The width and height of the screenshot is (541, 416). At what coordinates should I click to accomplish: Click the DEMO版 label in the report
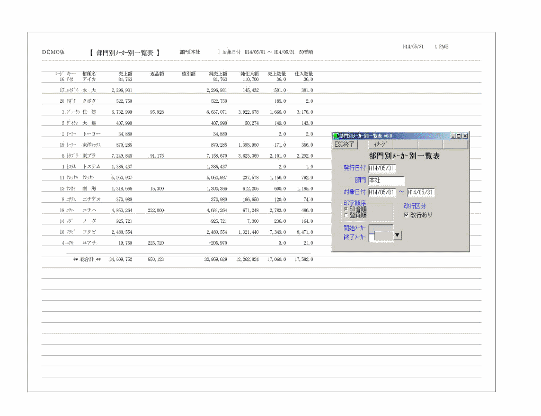pyautogui.click(x=54, y=52)
